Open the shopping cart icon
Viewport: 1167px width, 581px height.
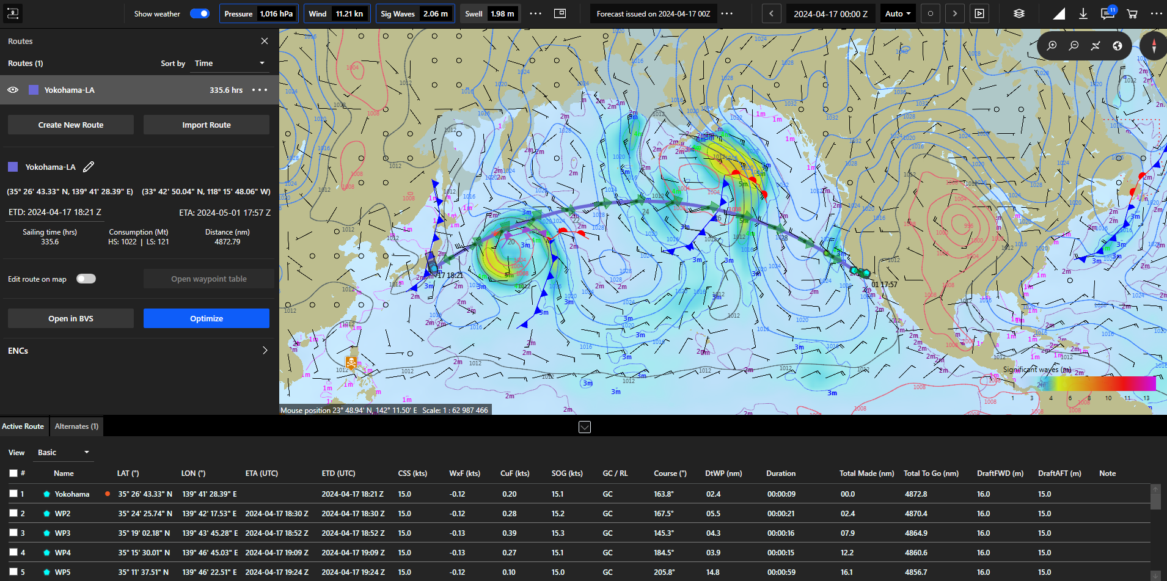1132,14
